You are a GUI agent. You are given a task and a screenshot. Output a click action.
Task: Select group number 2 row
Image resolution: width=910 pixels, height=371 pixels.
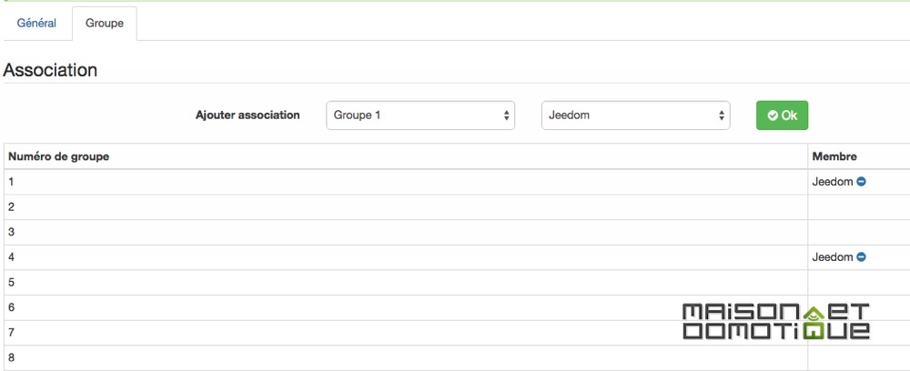click(457, 207)
